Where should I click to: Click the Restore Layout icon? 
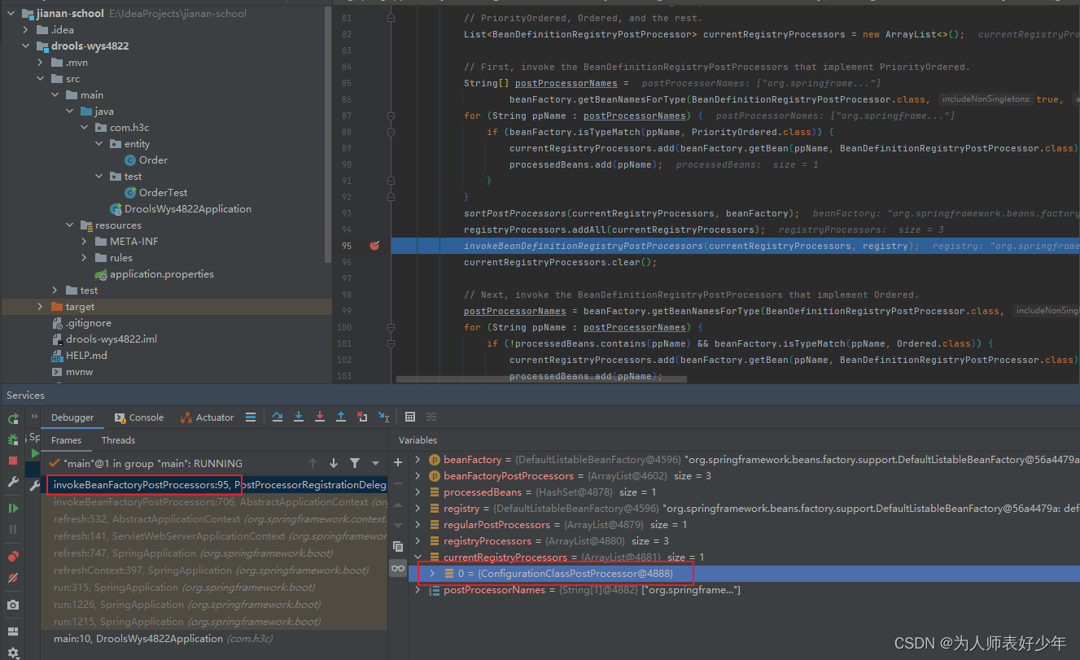13,631
